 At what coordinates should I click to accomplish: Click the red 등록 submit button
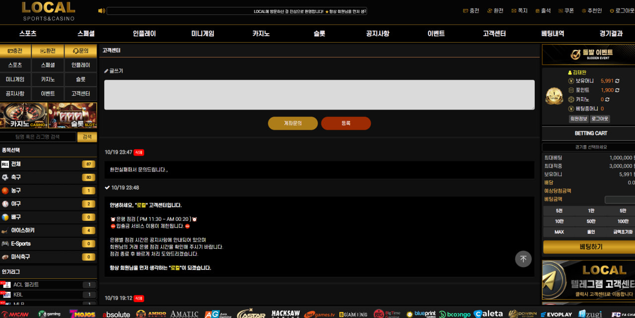[346, 123]
